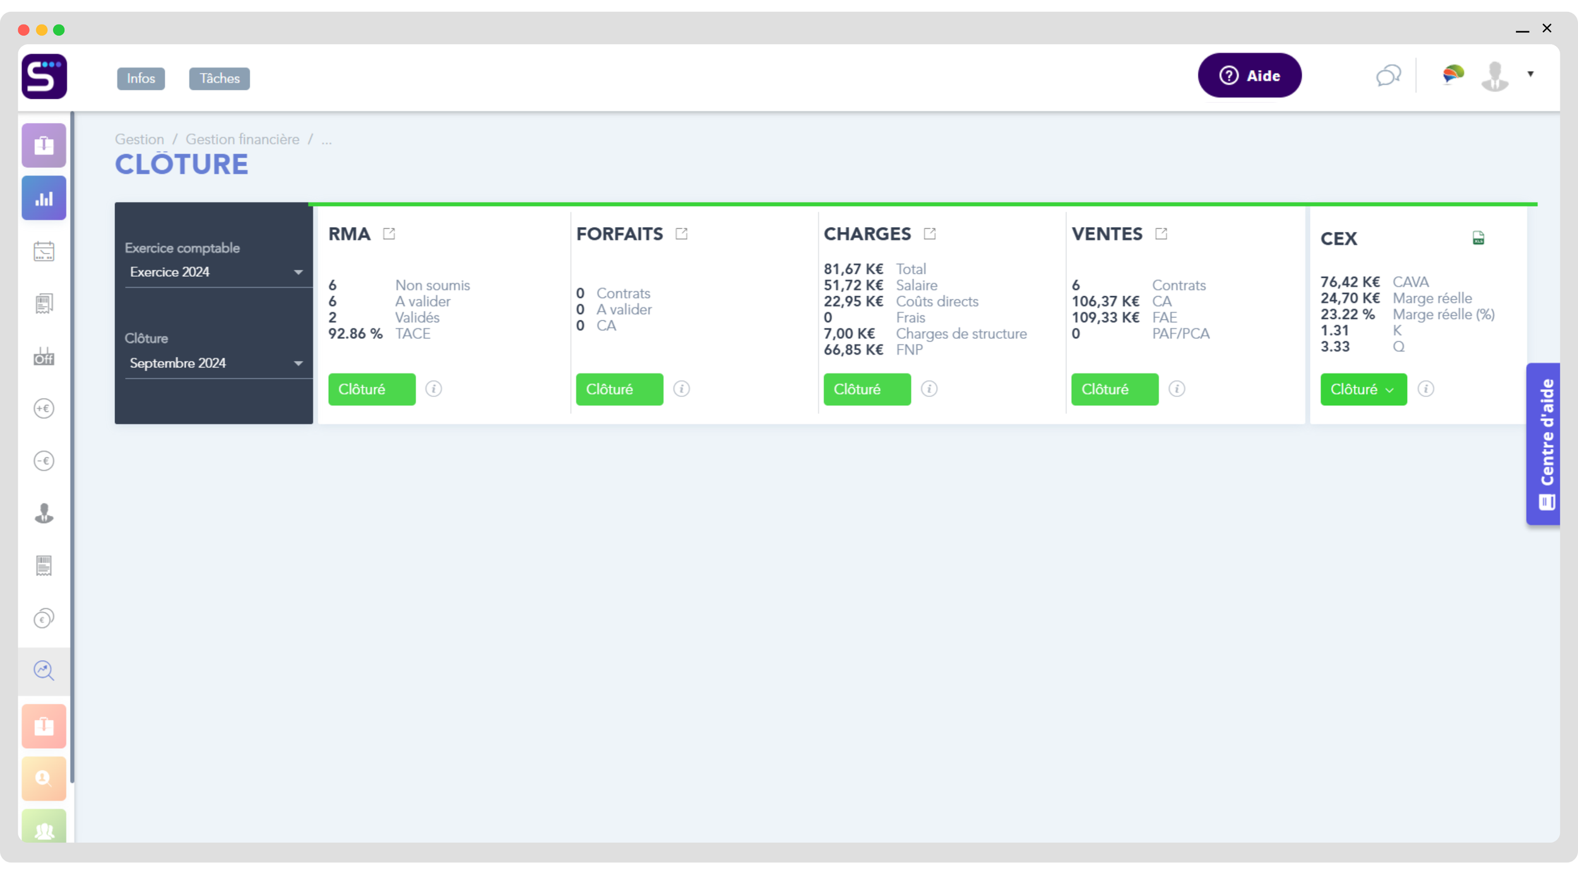The width and height of the screenshot is (1578, 887).
Task: Open the RMA external link icon
Action: (389, 234)
